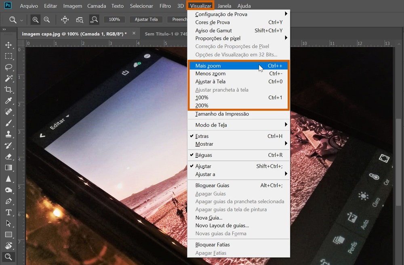The height and width of the screenshot is (265, 404).
Task: Choose the Eraser tool
Action: (8, 156)
